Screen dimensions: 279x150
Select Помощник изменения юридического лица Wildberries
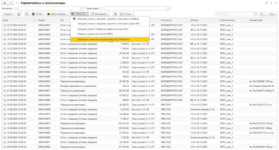103,39
